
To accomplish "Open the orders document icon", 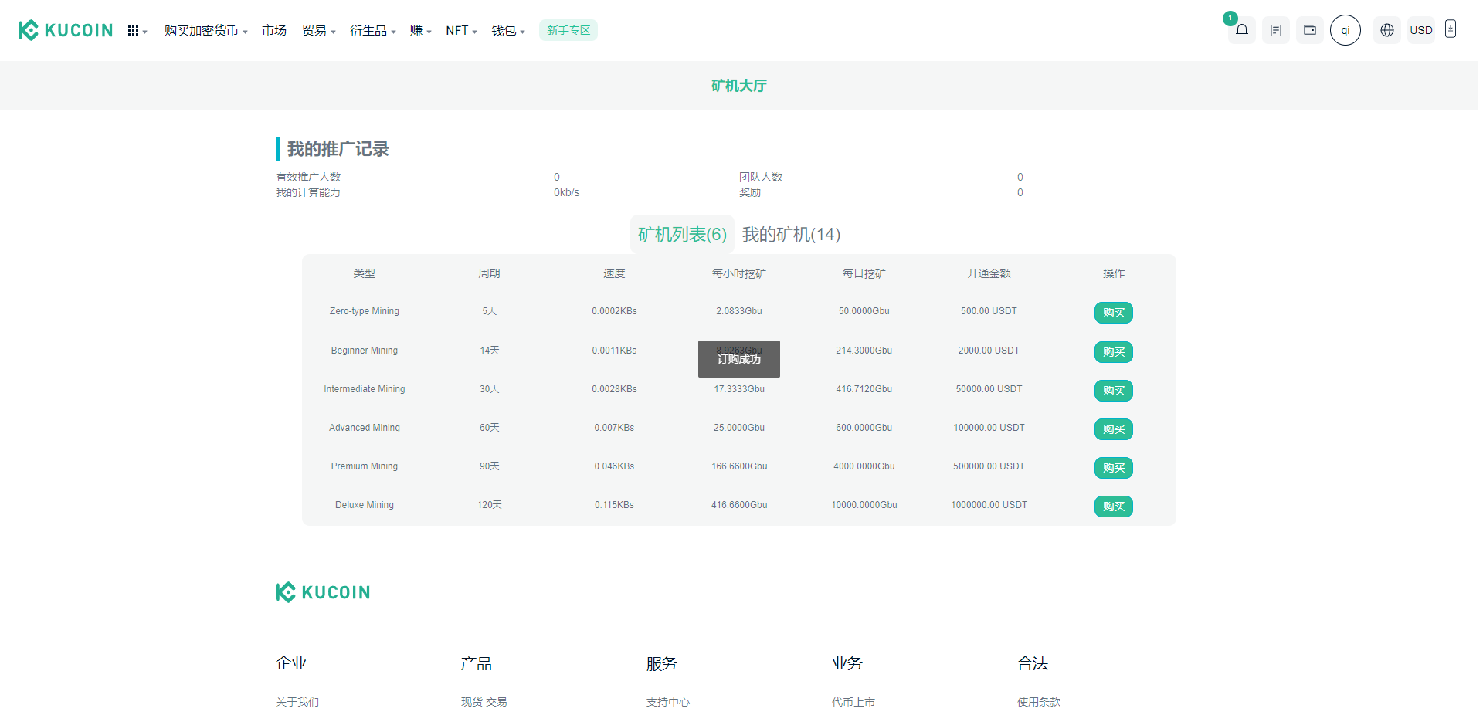I will (1275, 31).
